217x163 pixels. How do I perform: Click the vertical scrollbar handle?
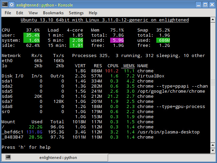pyautogui.click(x=213, y=84)
